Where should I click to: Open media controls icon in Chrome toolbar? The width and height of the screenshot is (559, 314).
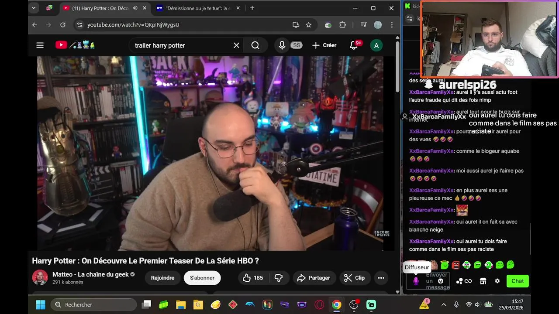point(363,25)
